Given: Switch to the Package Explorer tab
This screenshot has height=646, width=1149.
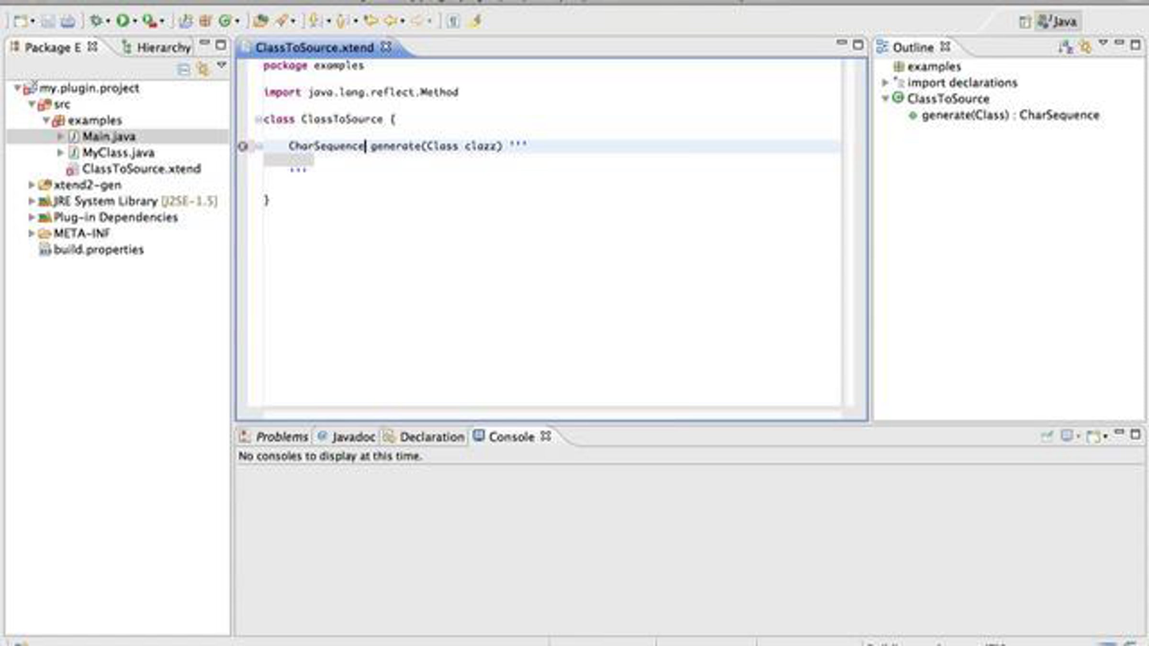Looking at the screenshot, I should (x=54, y=47).
